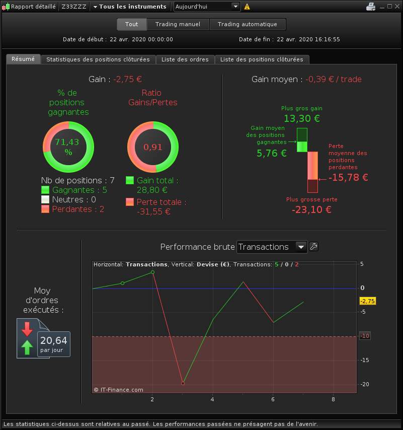
Task: Click the green winning positions bar
Action: pyautogui.click(x=302, y=140)
